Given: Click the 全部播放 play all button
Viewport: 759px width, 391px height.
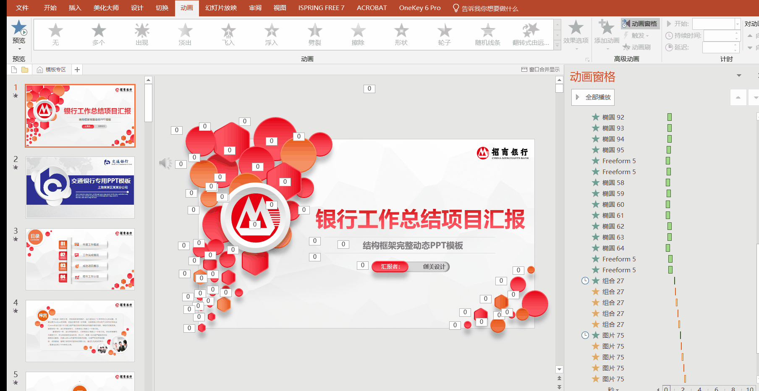Looking at the screenshot, I should 593,97.
